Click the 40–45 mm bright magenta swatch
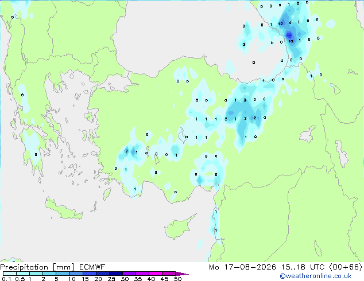 (156, 274)
